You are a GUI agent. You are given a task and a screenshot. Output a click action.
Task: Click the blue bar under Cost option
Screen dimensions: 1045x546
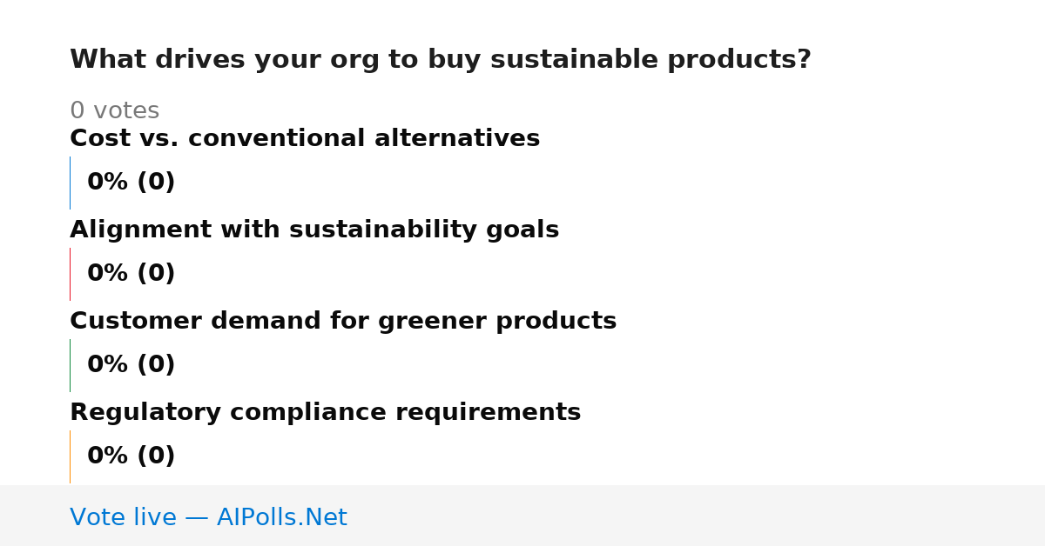71,183
